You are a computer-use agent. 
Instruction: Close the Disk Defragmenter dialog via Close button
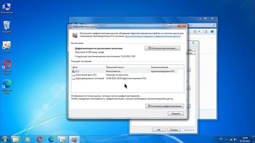coord(176,114)
